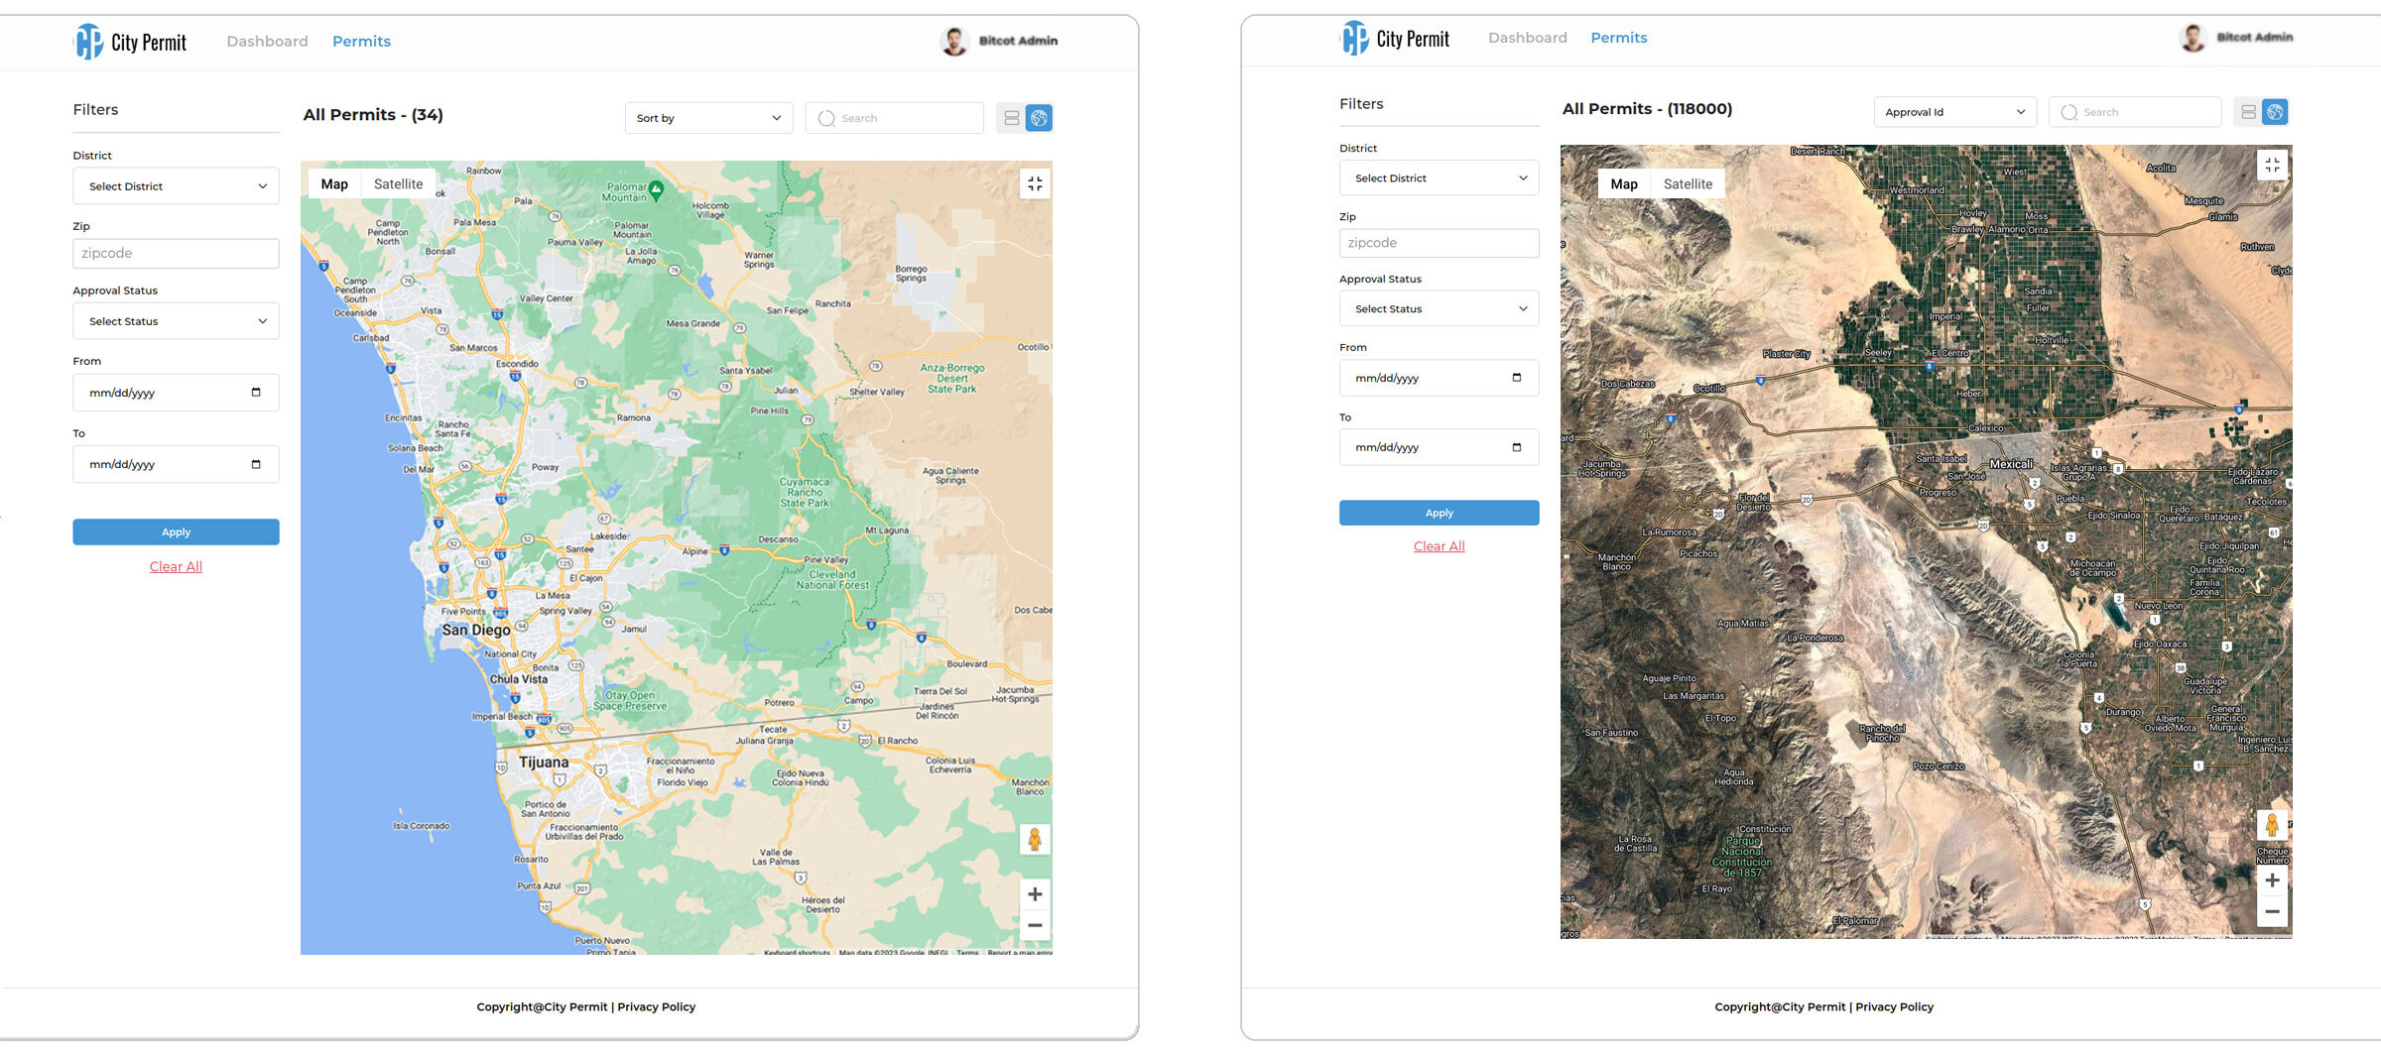Image resolution: width=2381 pixels, height=1058 pixels.
Task: Open Select Status dropdown in the 34-permits filters
Action: [176, 321]
